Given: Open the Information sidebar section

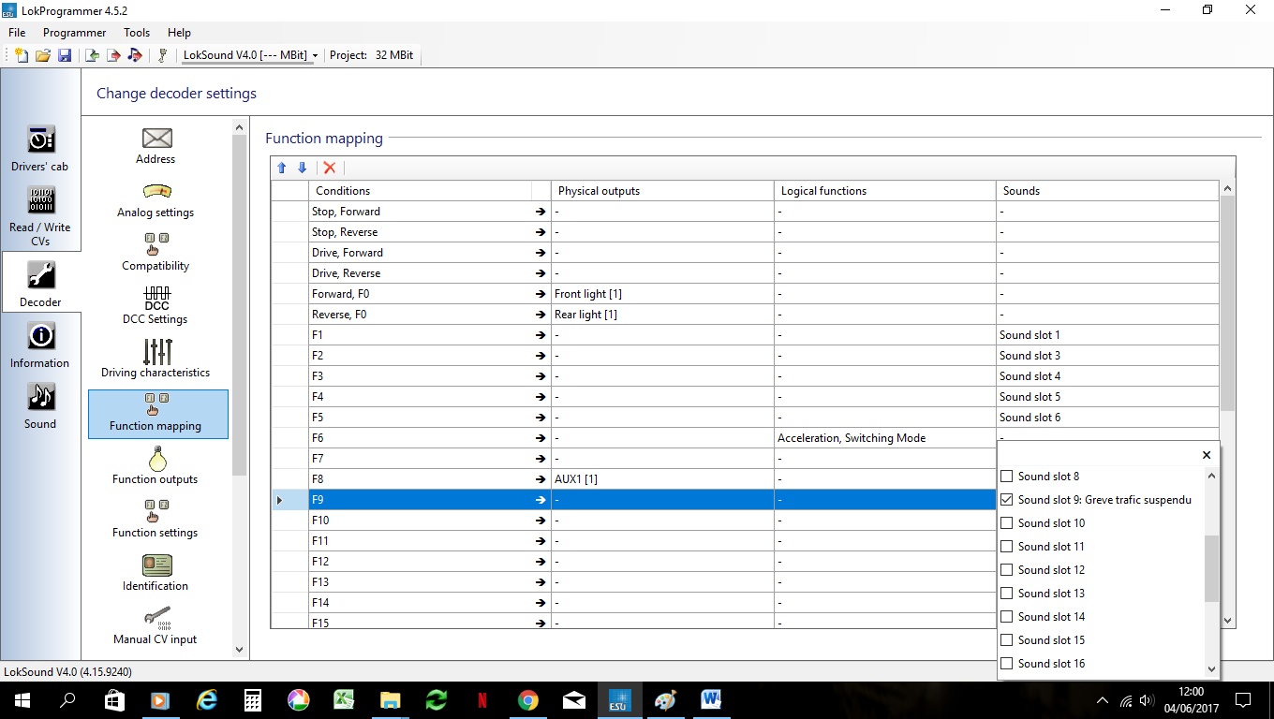Looking at the screenshot, I should [x=40, y=345].
